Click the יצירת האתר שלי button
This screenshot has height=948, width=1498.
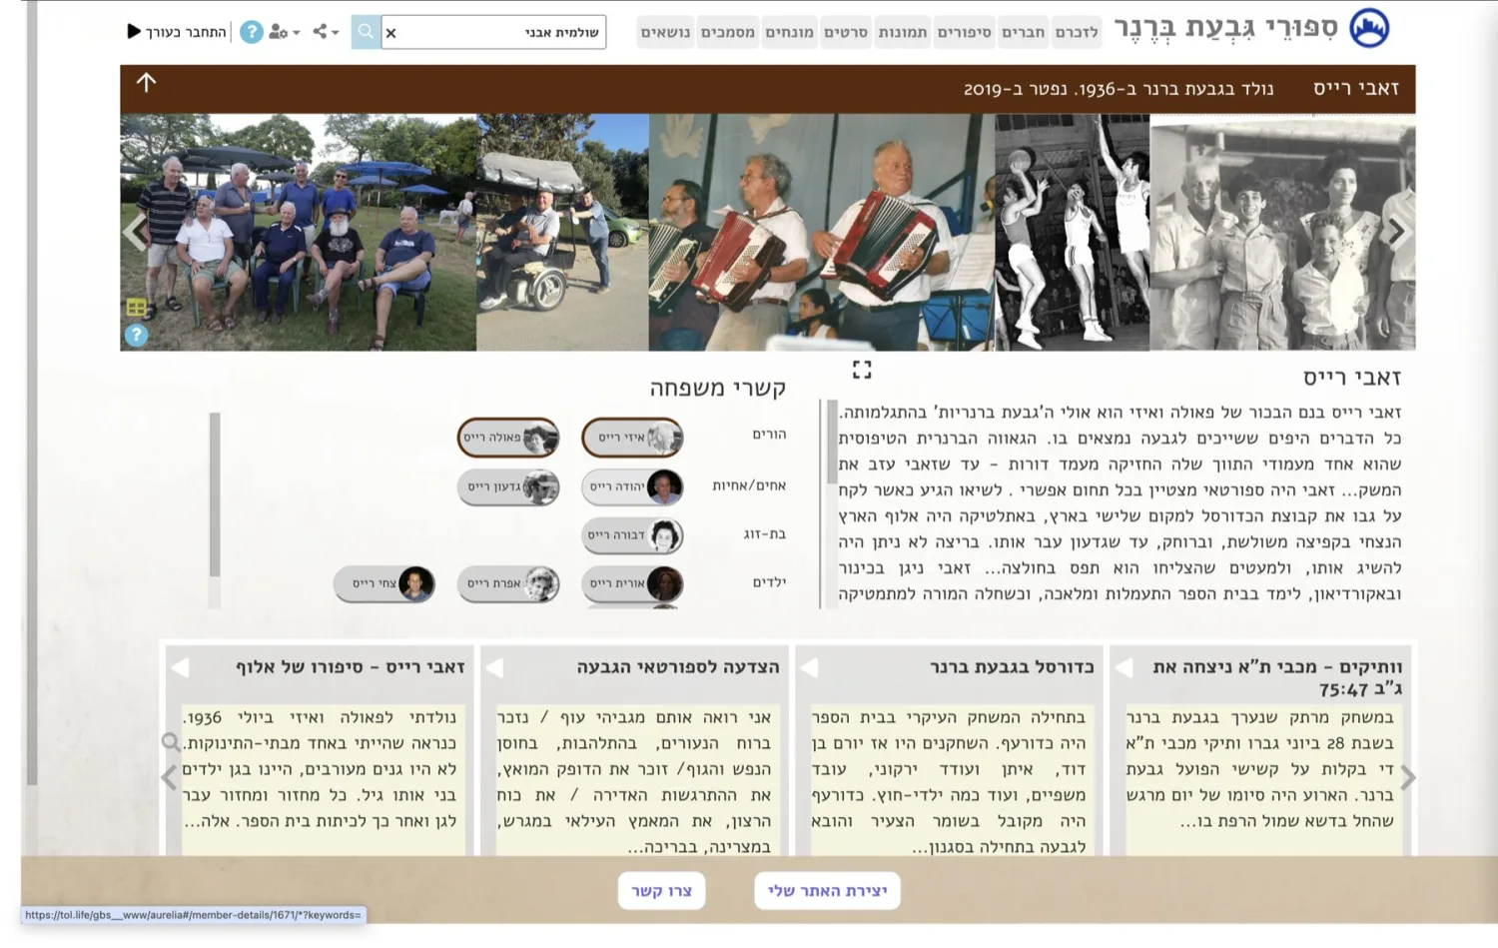827,890
